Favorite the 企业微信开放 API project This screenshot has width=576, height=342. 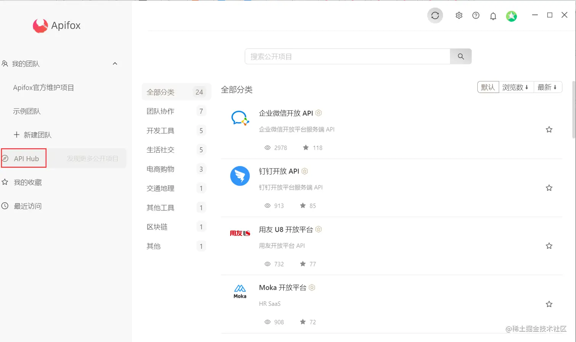pos(549,129)
